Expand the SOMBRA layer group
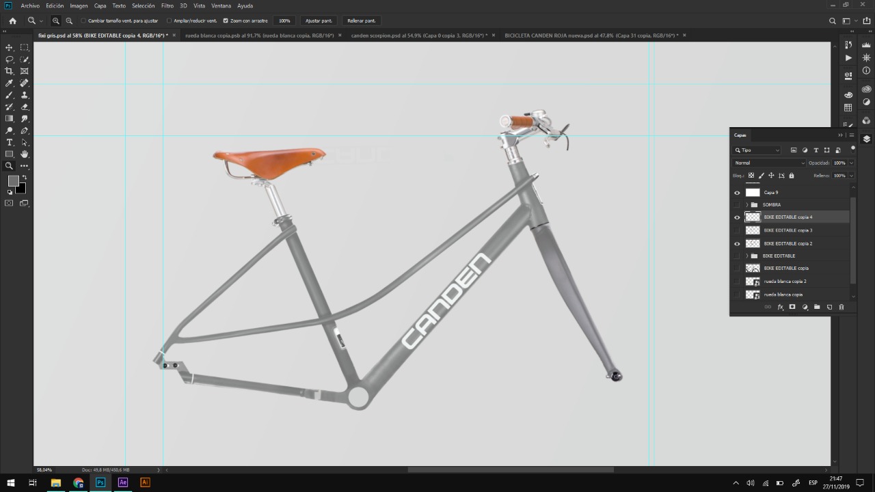The height and width of the screenshot is (492, 875). tap(746, 205)
